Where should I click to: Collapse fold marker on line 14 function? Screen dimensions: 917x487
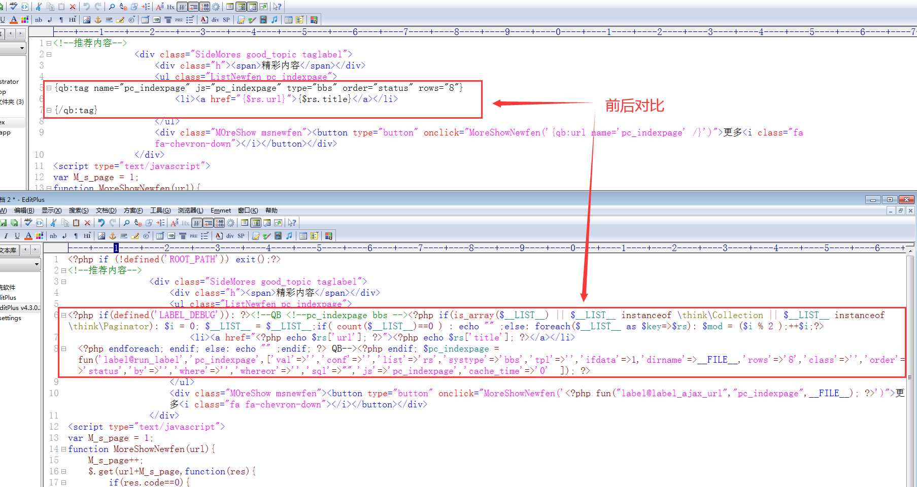[63, 449]
